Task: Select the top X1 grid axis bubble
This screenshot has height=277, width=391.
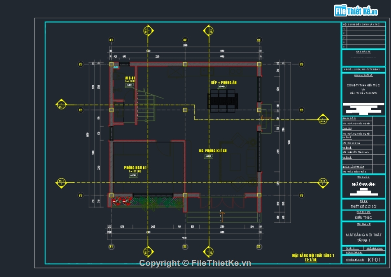Action: pyautogui.click(x=111, y=40)
